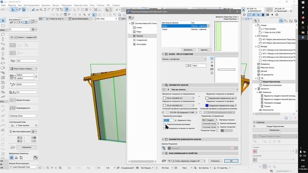Open the Схема (Scheme) page
The width and height of the screenshot is (308, 173).
(139, 27)
